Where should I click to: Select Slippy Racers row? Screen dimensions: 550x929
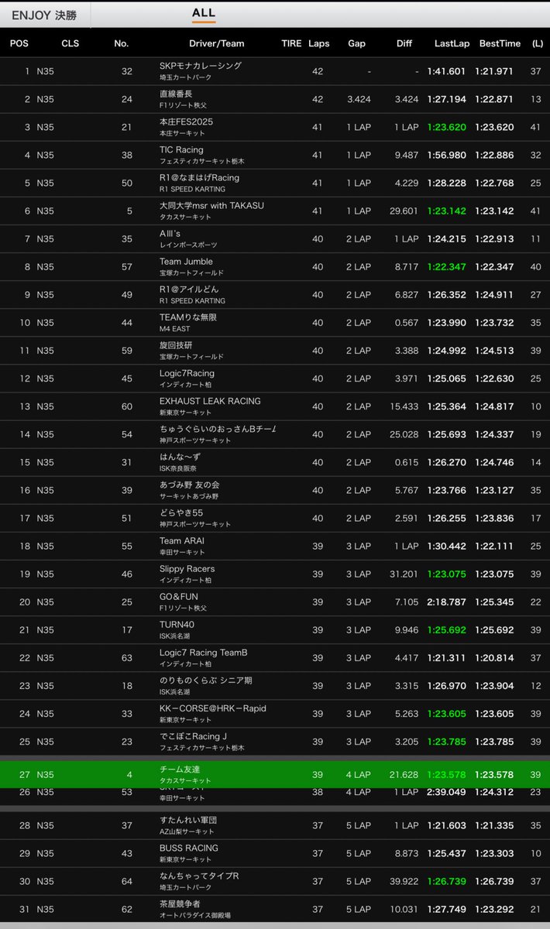pos(275,574)
